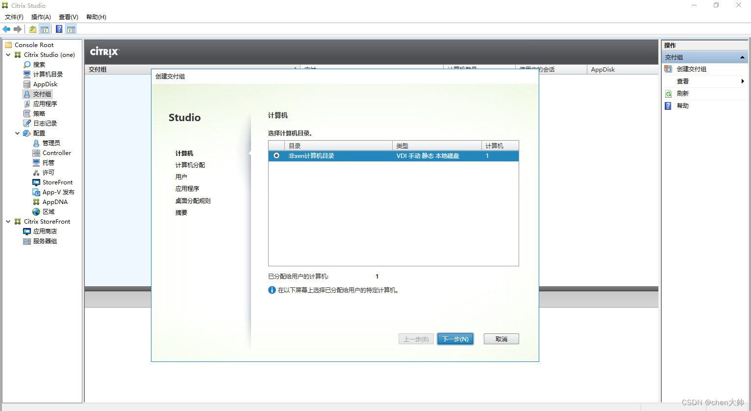Click the Forward arrow toolbar icon
The height and width of the screenshot is (411, 751).
pyautogui.click(x=18, y=29)
